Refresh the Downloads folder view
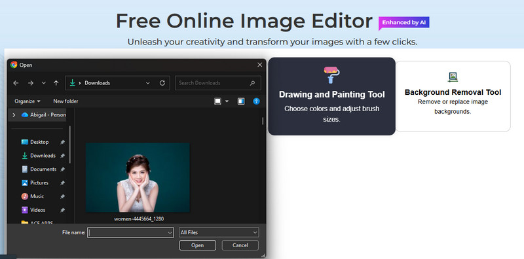Screen dimensions: 524x259 click(x=162, y=83)
